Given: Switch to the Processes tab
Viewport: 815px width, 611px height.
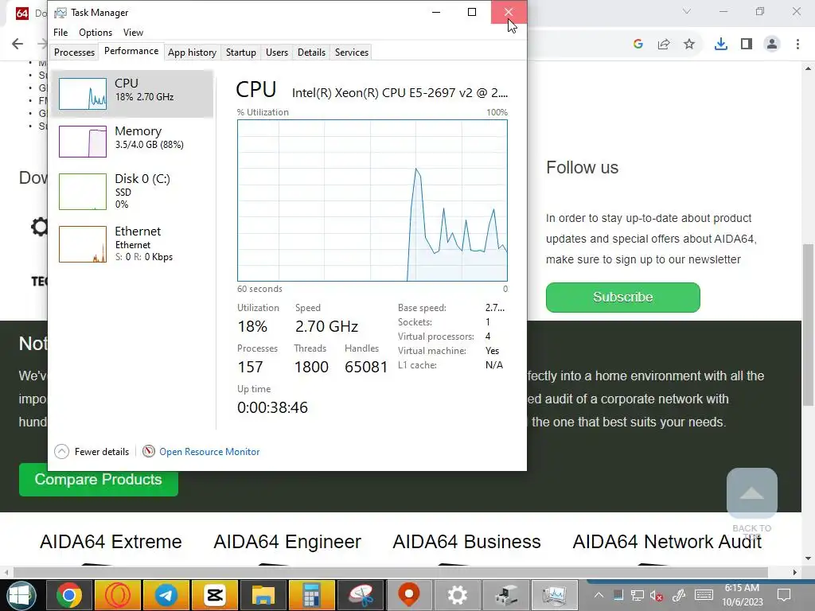Looking at the screenshot, I should (x=74, y=53).
